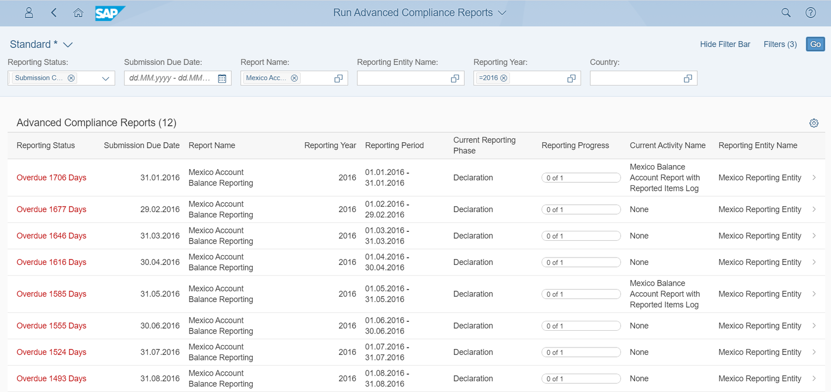Screen dimensions: 831x392
Task: Navigate into the Overdue 1493 Days row arrow
Action: (814, 378)
